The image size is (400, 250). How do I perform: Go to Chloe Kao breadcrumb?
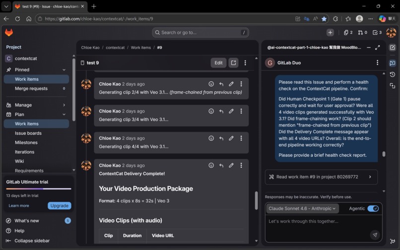90,48
